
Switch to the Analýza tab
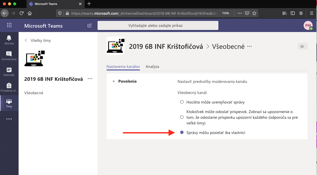(x=152, y=67)
